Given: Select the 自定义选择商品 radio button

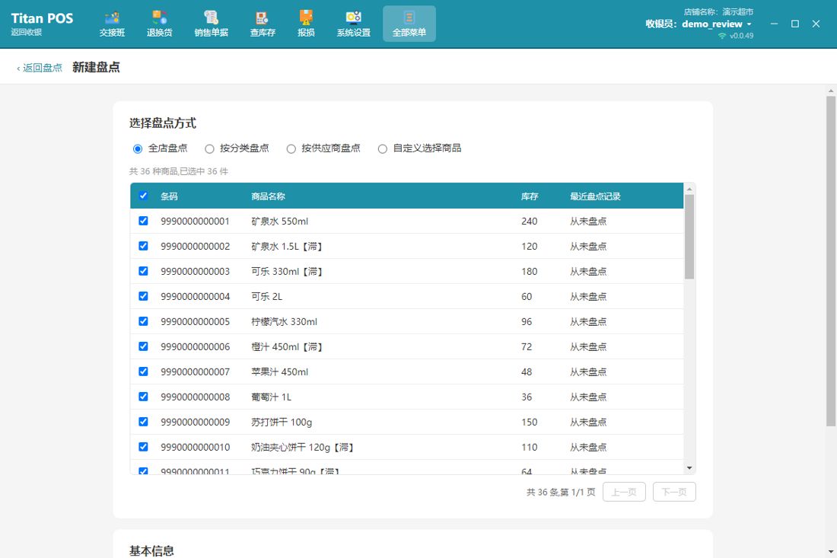Looking at the screenshot, I should pos(382,149).
